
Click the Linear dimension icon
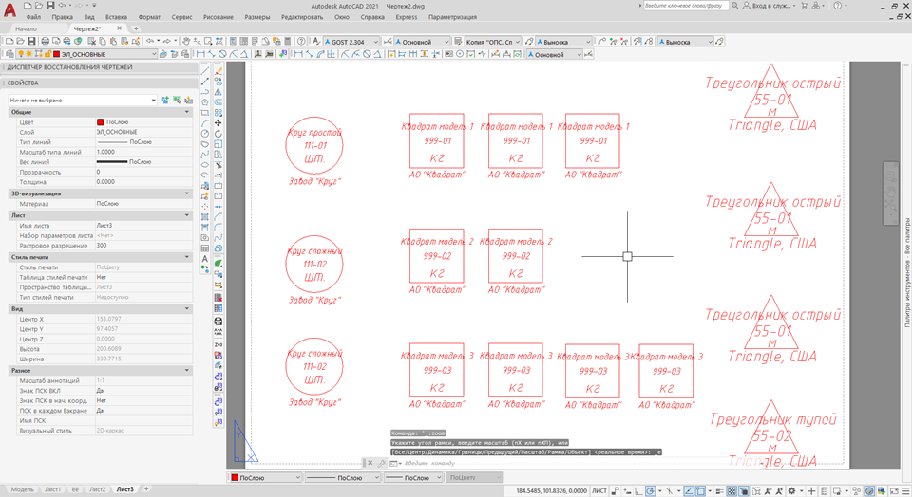pos(200,54)
